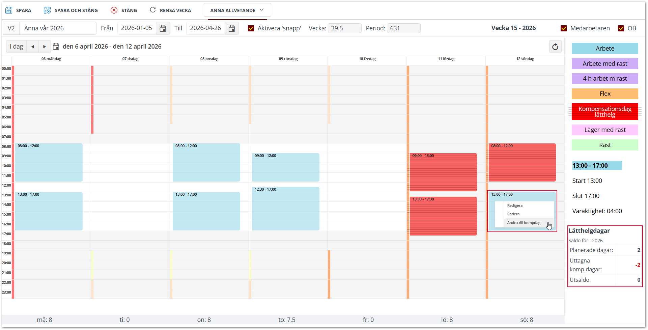Click the Spara och stäng icon
This screenshot has height=330, width=648.
[x=47, y=10]
